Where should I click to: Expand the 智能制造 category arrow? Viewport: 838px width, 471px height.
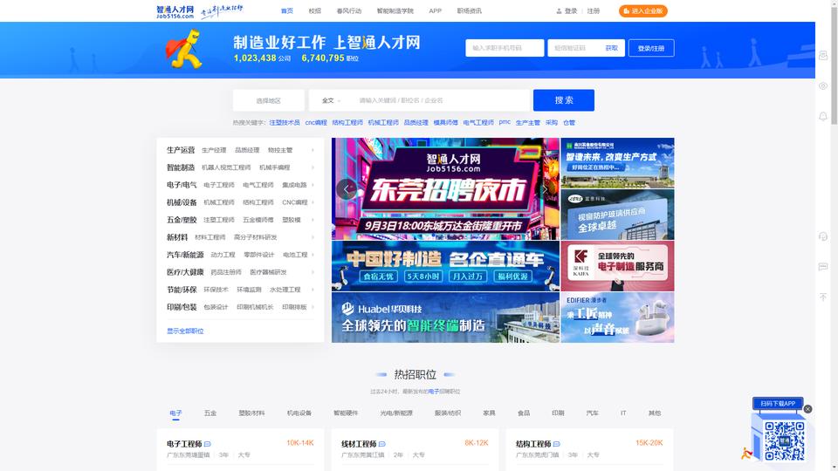click(x=313, y=167)
